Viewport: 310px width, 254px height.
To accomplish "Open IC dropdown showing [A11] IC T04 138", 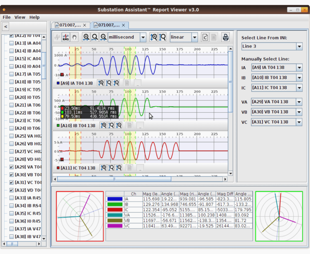I will coord(299,88).
